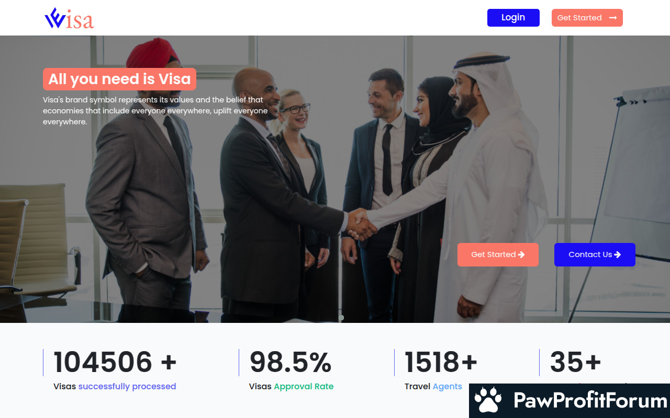Click the PawProfitForum paw icon
The width and height of the screenshot is (670, 418).
(x=488, y=401)
